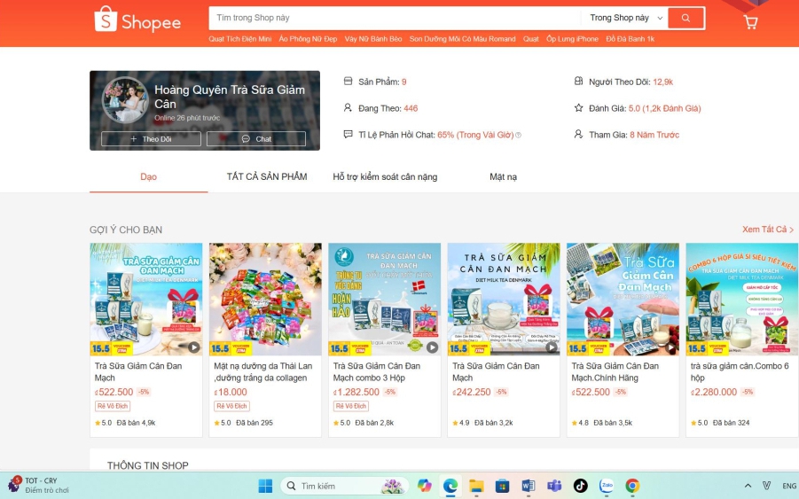Show hidden system tray icons
Viewport: 799px width, 499px height.
tap(748, 486)
